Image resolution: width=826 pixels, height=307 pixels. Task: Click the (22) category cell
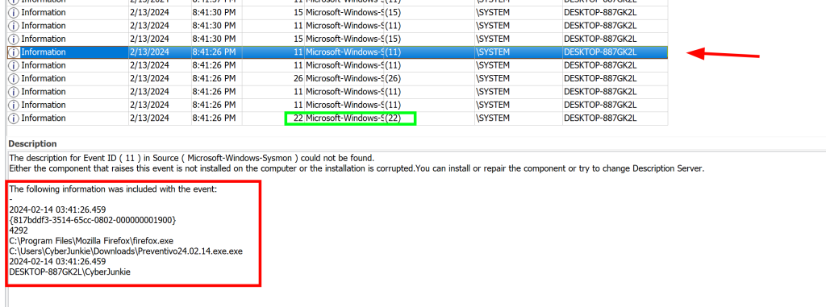tap(394, 118)
